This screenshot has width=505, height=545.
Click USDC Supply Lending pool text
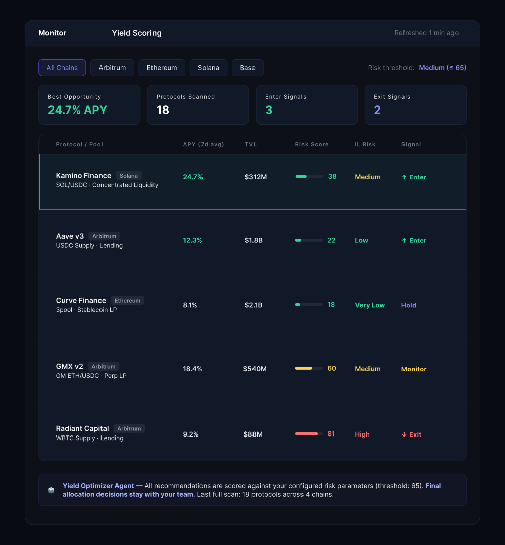[89, 245]
